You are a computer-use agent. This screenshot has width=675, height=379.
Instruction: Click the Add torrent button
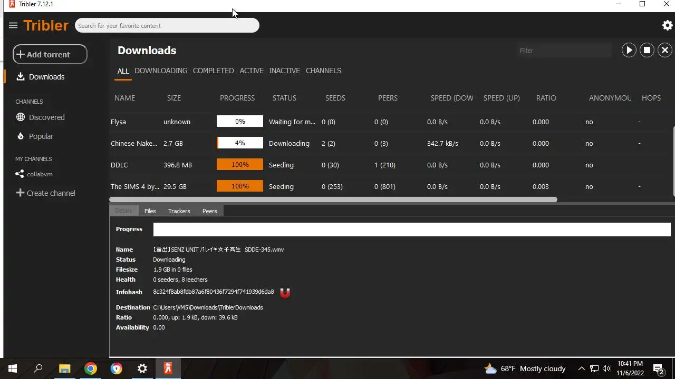[50, 54]
